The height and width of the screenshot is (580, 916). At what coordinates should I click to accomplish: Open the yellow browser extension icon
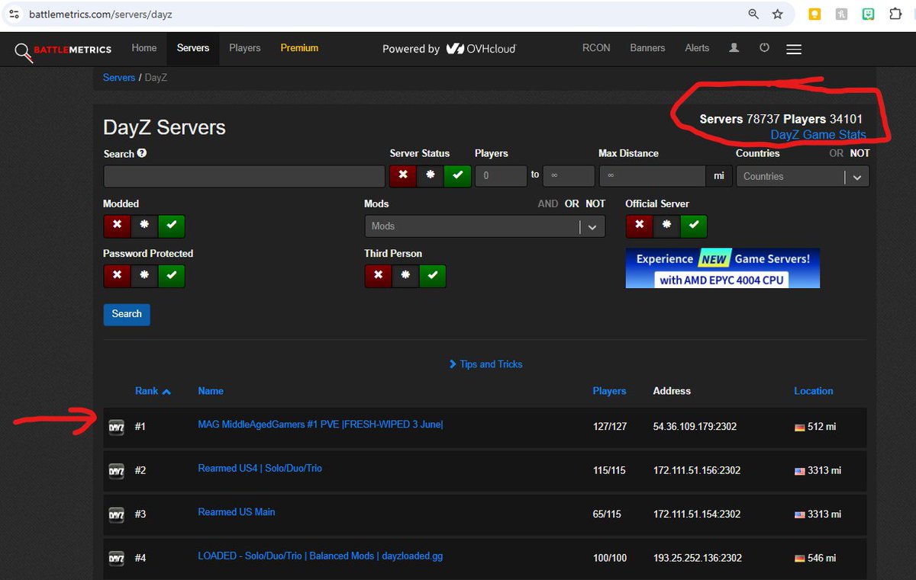(814, 14)
